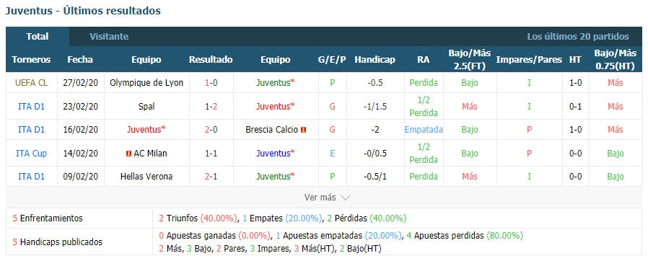Open the Spal team link
The image size is (648, 261).
click(146, 107)
